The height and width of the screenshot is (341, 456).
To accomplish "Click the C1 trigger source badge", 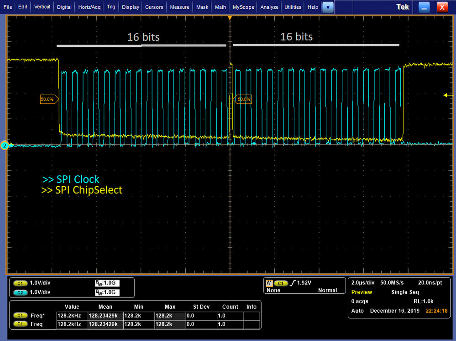I will [x=281, y=283].
